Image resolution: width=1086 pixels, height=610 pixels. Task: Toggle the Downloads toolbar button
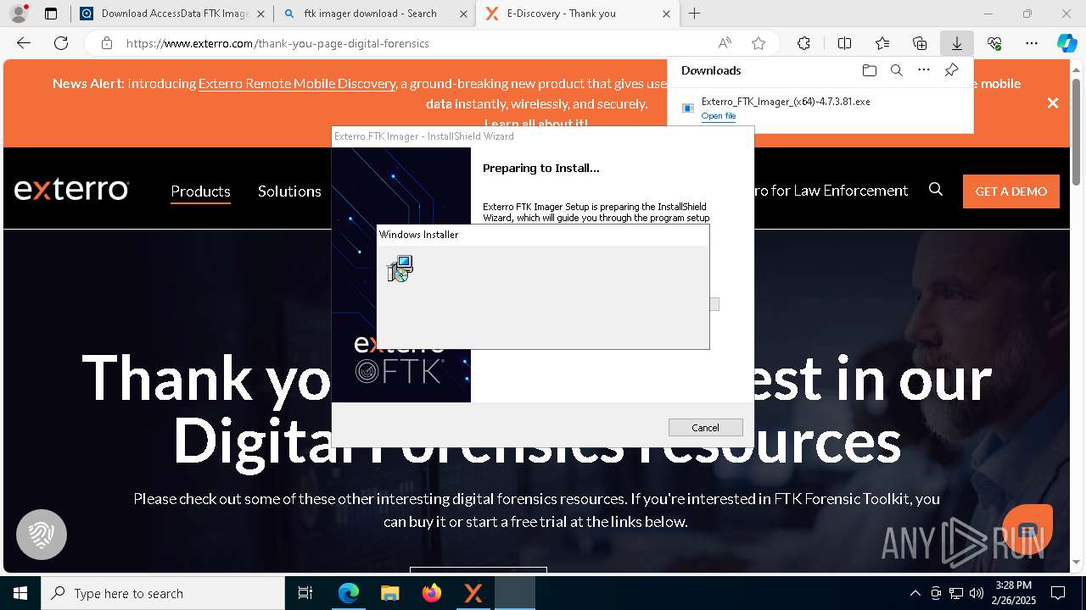[957, 43]
